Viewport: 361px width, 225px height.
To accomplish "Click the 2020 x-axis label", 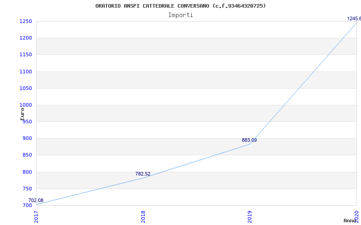I will tap(356, 216).
